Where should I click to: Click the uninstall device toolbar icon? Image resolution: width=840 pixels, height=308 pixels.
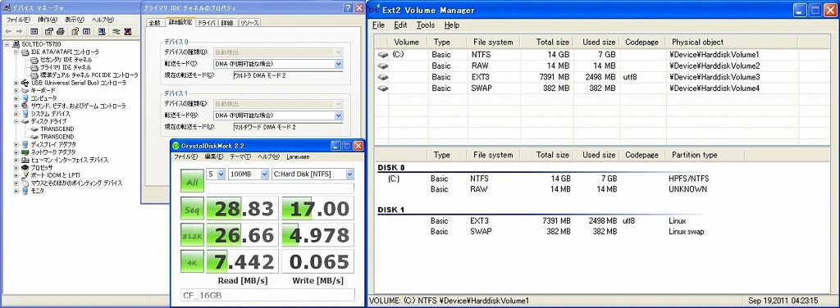point(127,32)
